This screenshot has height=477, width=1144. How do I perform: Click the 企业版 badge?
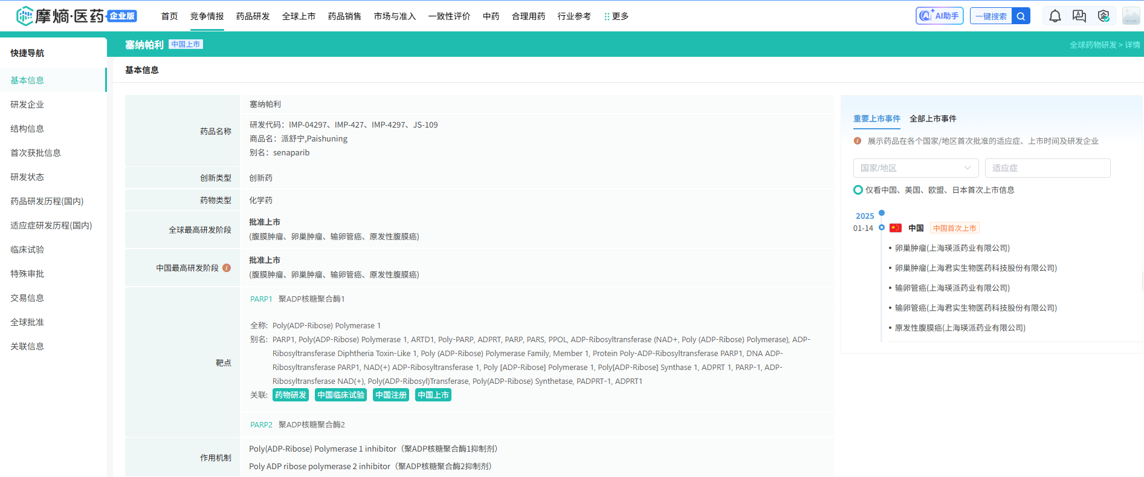(x=122, y=16)
